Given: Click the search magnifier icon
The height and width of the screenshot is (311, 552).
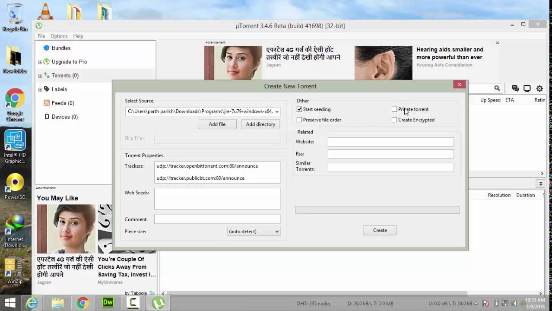Looking at the screenshot, I should click(x=497, y=88).
